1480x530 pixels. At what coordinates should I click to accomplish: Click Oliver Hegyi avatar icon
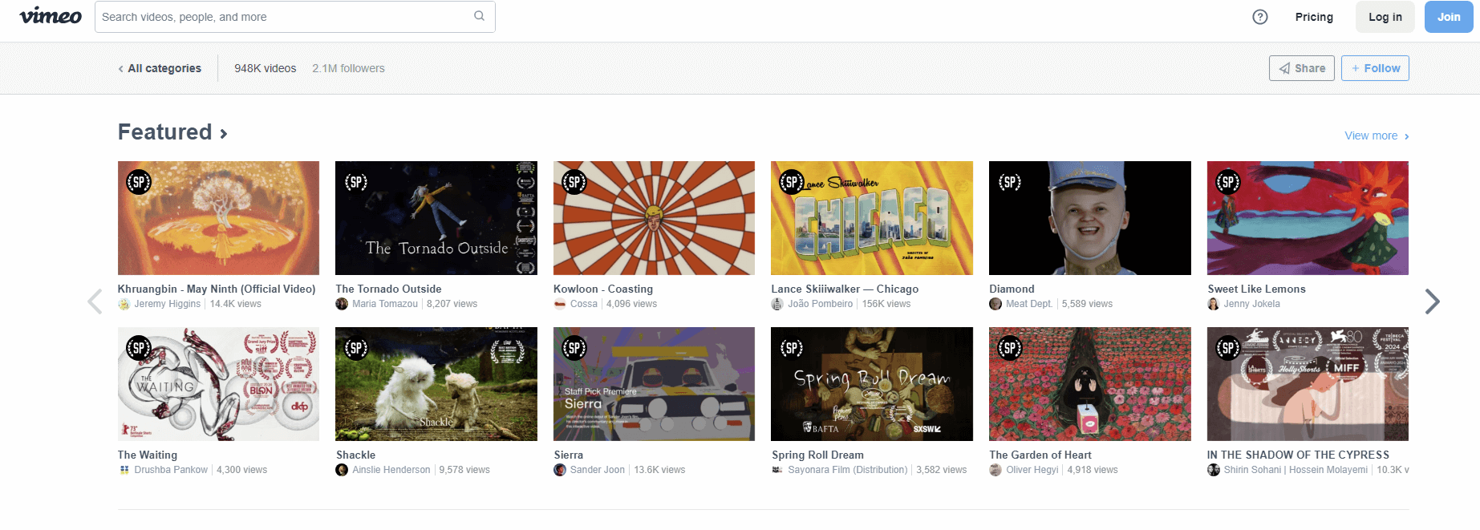995,470
